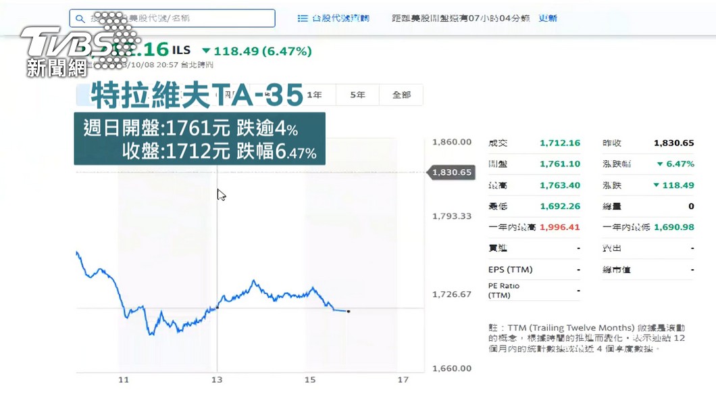716x403 pixels.
Task: Click the y-axis label 1,860.00
Action: (452, 142)
